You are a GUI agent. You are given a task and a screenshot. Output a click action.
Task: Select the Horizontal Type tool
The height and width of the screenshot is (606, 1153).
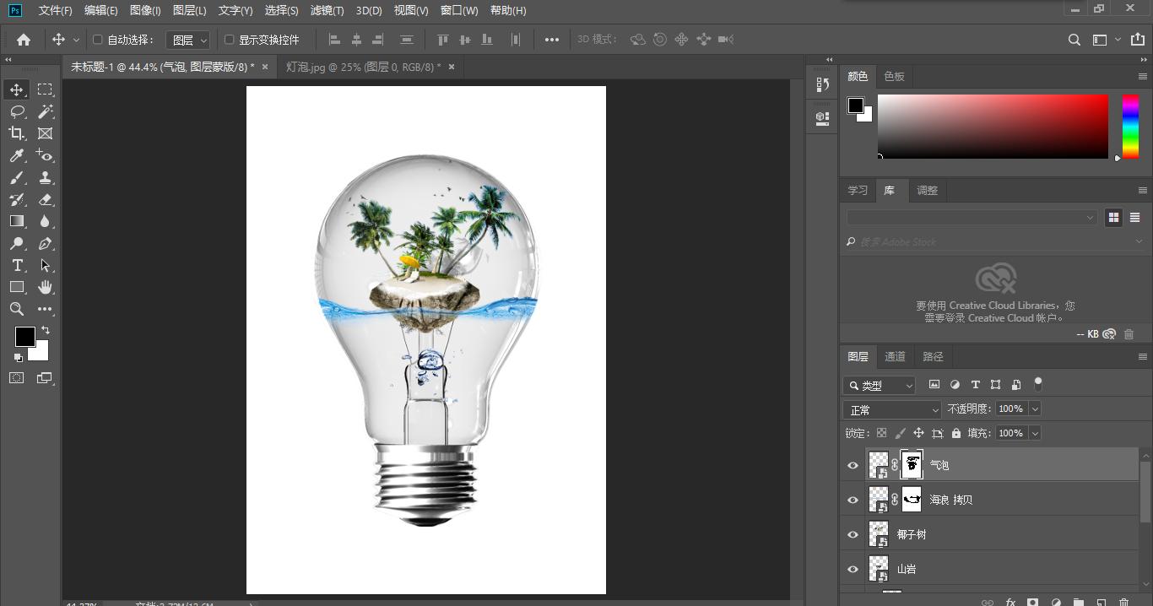[x=17, y=266]
